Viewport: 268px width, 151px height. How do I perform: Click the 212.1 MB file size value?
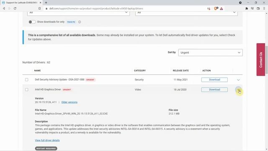click(x=174, y=114)
